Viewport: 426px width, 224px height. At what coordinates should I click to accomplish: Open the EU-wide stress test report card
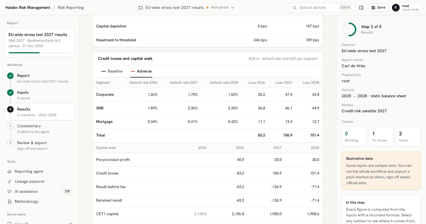39,43
